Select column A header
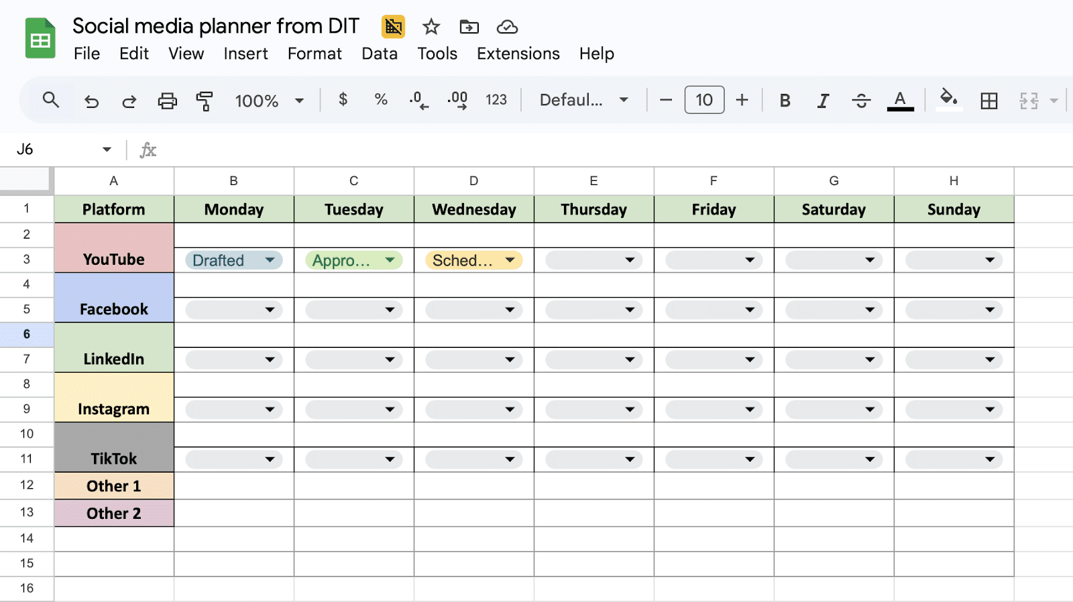The height and width of the screenshot is (602, 1073). (114, 181)
